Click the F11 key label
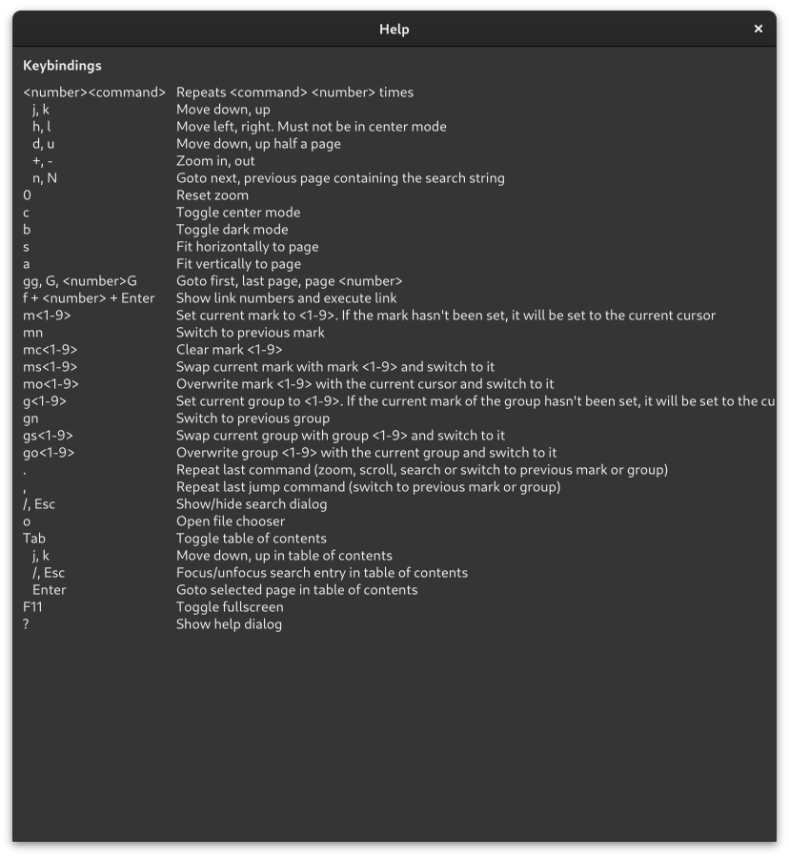 point(32,607)
